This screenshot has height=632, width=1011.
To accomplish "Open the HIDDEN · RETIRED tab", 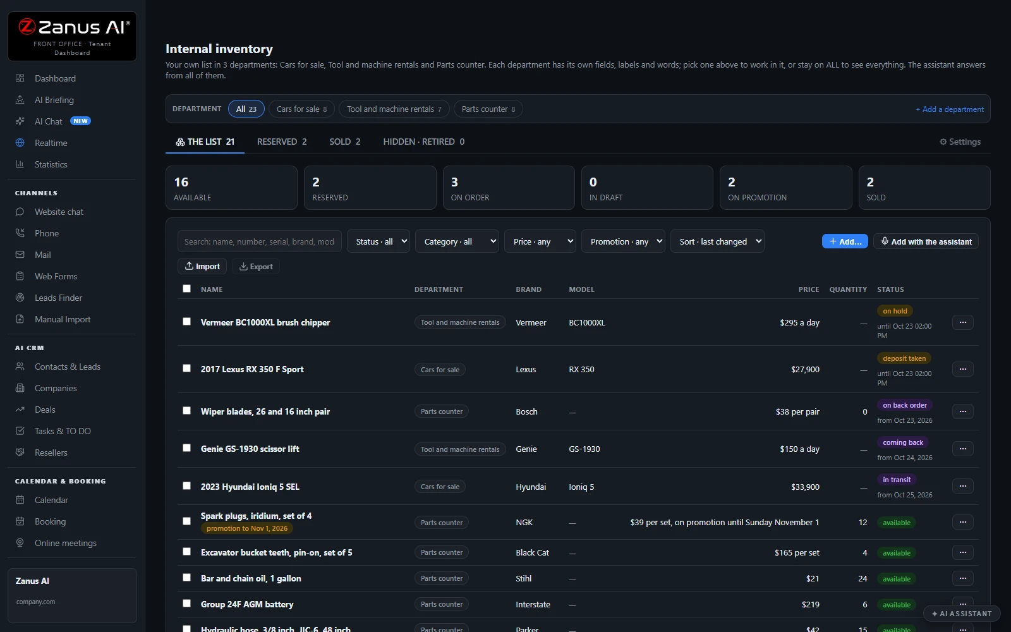I will click(424, 142).
